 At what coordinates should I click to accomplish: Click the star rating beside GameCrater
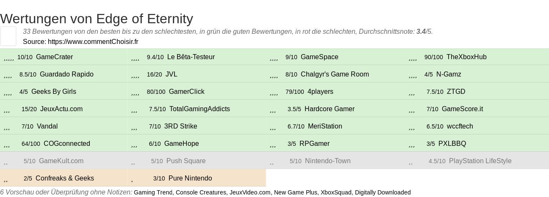(9, 58)
